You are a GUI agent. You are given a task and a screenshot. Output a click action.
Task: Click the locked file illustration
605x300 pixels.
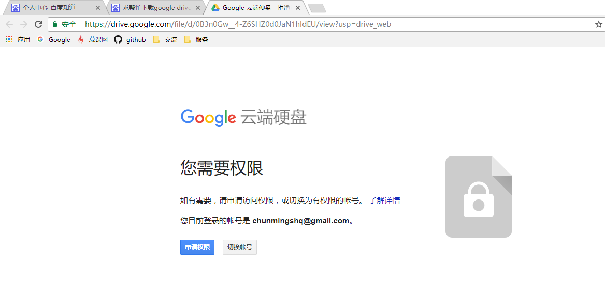[479, 197]
